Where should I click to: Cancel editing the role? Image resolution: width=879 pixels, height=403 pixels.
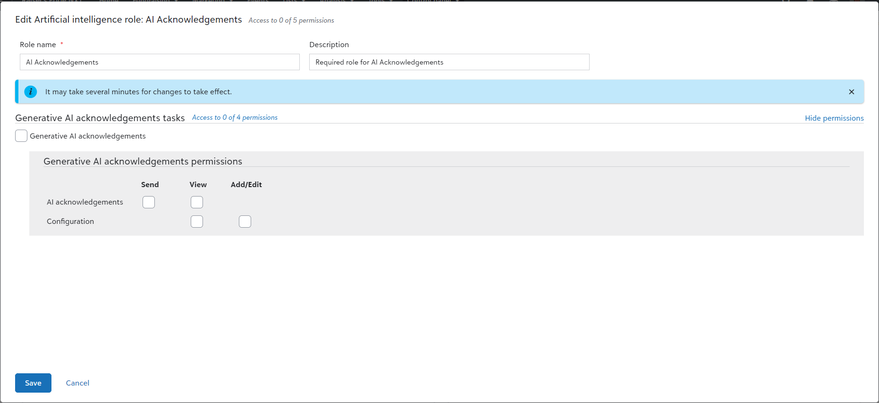[x=77, y=383]
